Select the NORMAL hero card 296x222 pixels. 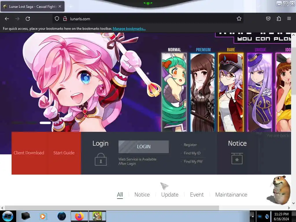[174, 92]
